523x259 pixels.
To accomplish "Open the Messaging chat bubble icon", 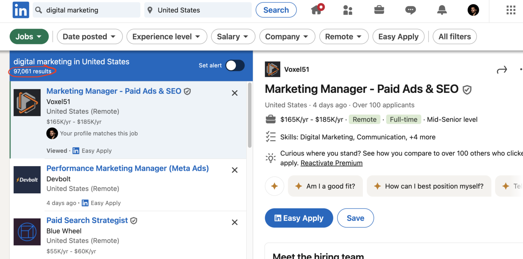I will coord(410,10).
